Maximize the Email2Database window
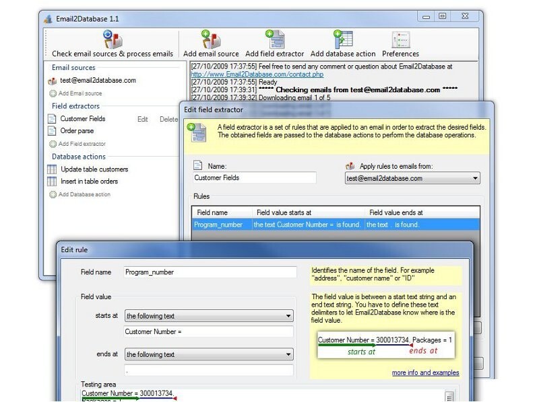The image size is (539, 402). point(443,16)
